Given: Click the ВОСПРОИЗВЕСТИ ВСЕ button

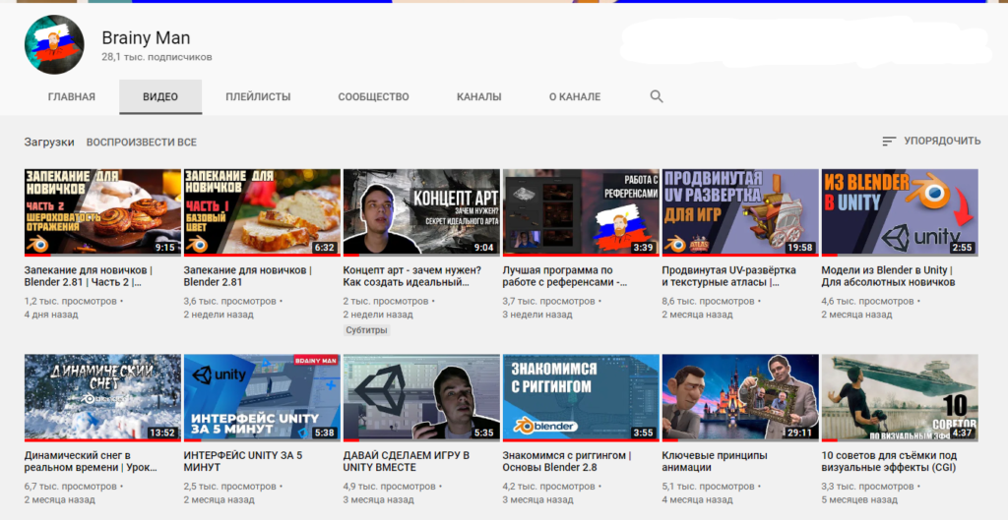Looking at the screenshot, I should click(142, 143).
